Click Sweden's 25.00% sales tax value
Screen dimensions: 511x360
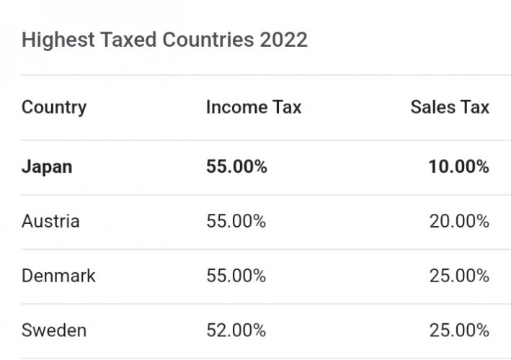click(x=460, y=330)
